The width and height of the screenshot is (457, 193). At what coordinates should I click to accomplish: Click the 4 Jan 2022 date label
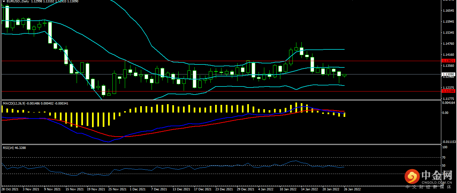(x=266, y=189)
